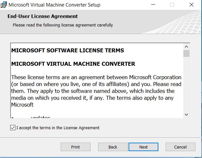This screenshot has width=202, height=158.
Task: Click the "MICROSOFT SOFTWARE LICENSE TERMS" heading
Action: [68, 50]
